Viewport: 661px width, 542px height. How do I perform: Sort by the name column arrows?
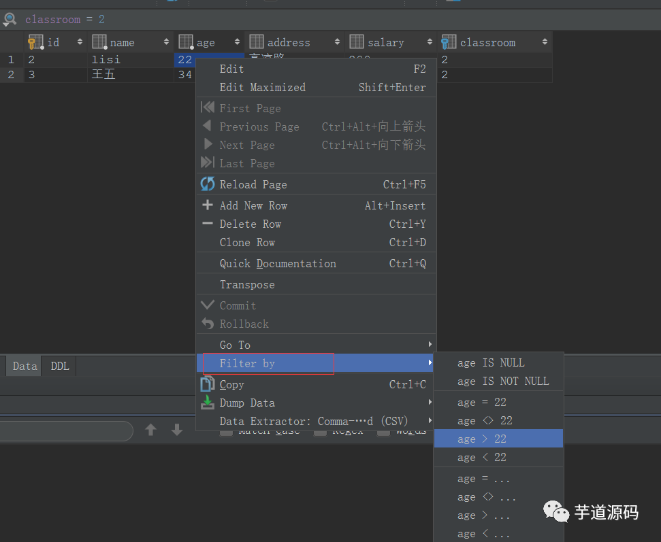(x=166, y=41)
